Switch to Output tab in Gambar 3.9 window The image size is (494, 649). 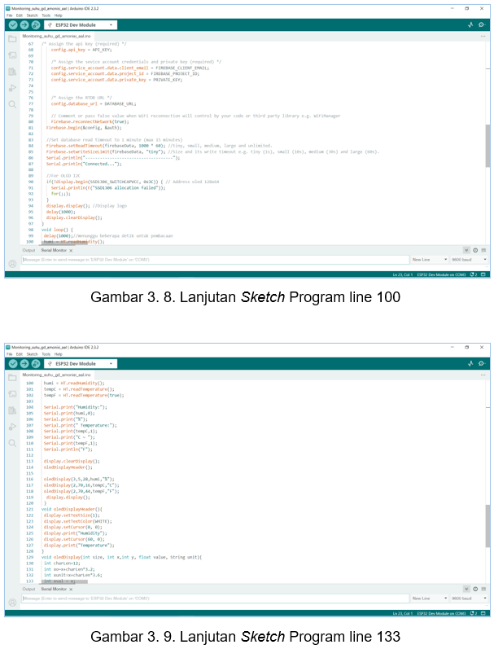(28, 589)
